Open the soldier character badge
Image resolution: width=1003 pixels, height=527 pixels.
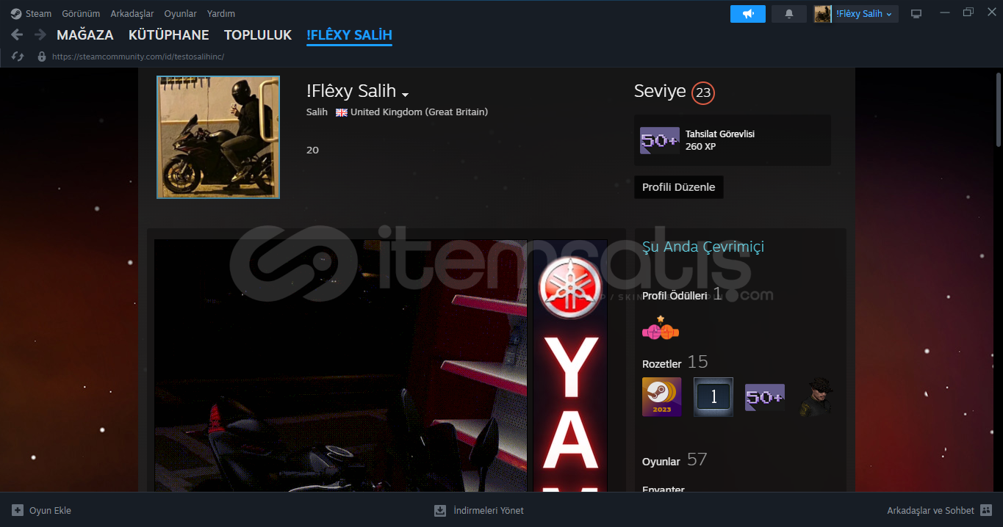[x=816, y=397]
